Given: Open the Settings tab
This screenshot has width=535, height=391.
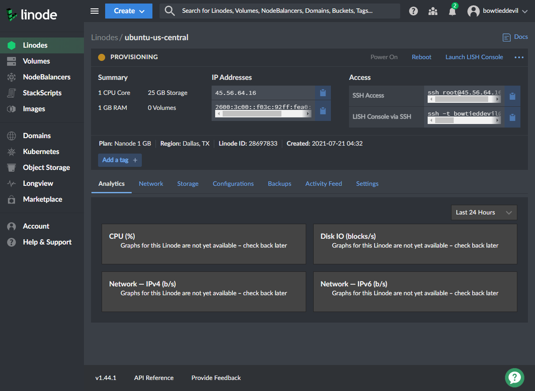Looking at the screenshot, I should 367,184.
